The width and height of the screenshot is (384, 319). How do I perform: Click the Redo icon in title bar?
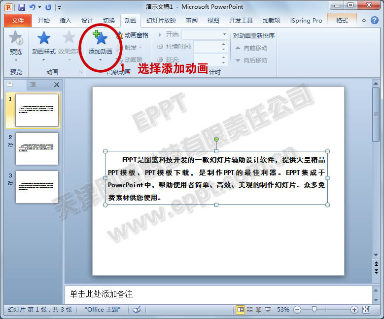tap(48, 7)
